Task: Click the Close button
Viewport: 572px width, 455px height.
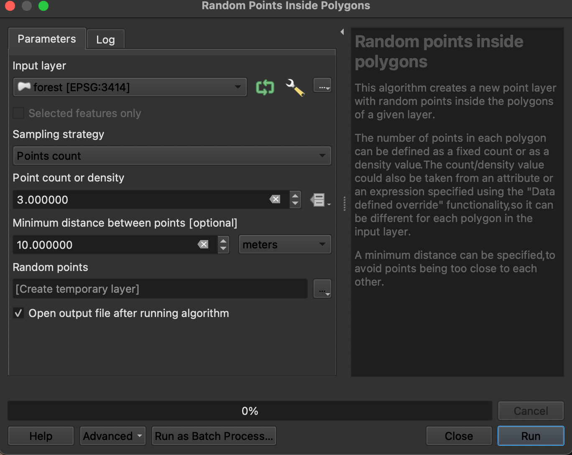Action: coord(459,436)
